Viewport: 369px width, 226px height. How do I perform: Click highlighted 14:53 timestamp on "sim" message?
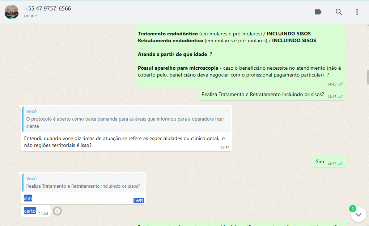138,201
